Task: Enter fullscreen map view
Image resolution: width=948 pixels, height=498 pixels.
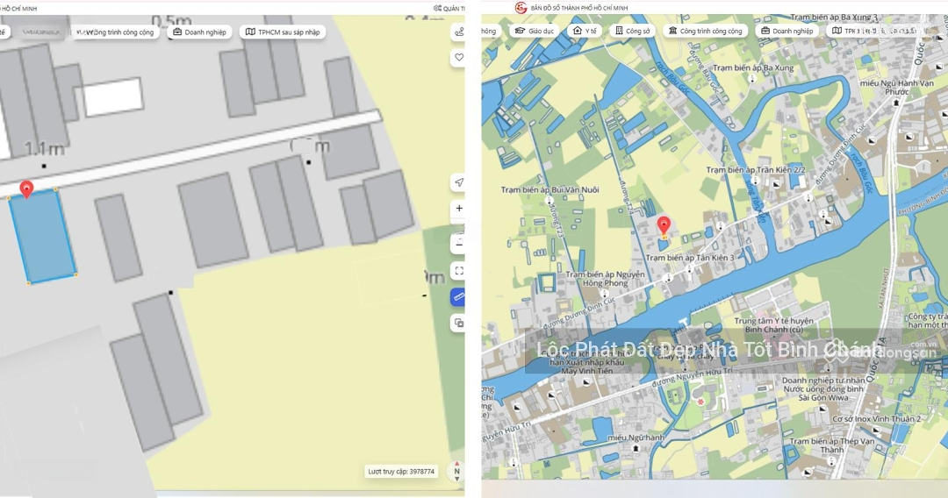Action: tap(458, 271)
